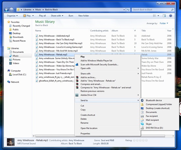181x150 pixels.
Task: Click the horizontal scrollbar left arrow
Action: coord(34,136)
